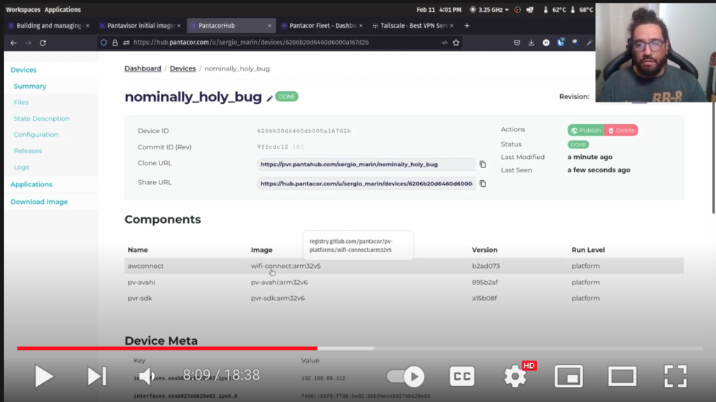Open the date and time clock

tap(439, 10)
